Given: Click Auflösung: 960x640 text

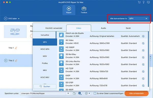Looking at the screenshot, I should tap(98, 79).
